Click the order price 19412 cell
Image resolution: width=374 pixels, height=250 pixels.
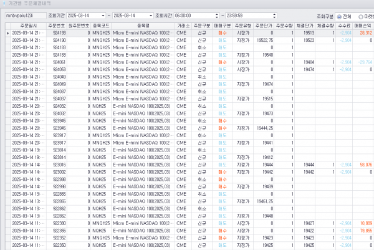click(264, 158)
